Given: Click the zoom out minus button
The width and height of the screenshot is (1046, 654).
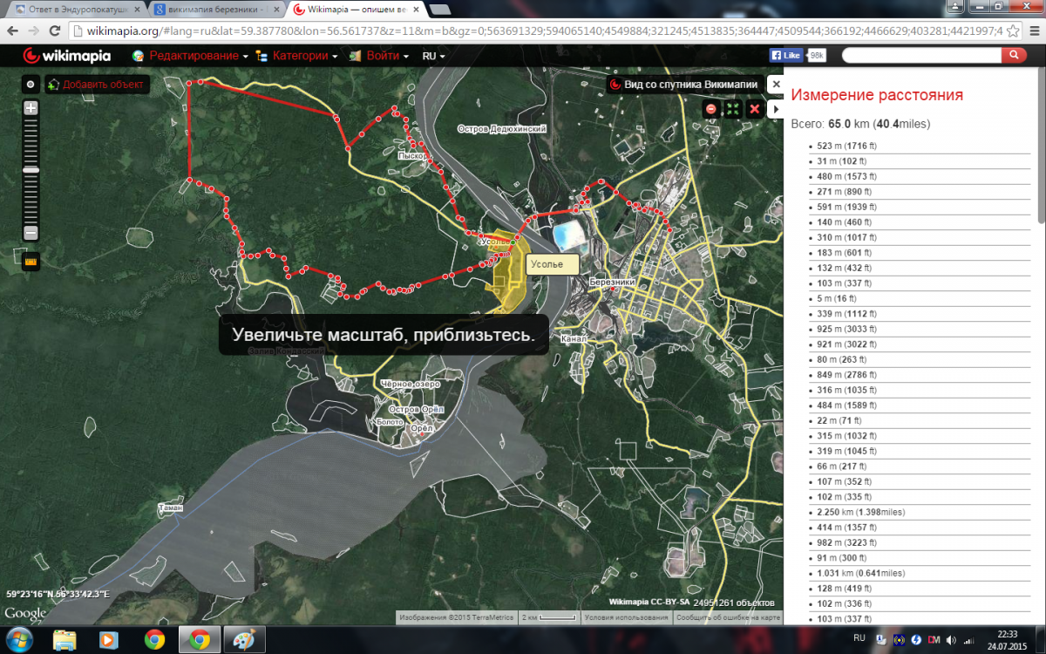Looking at the screenshot, I should point(31,233).
